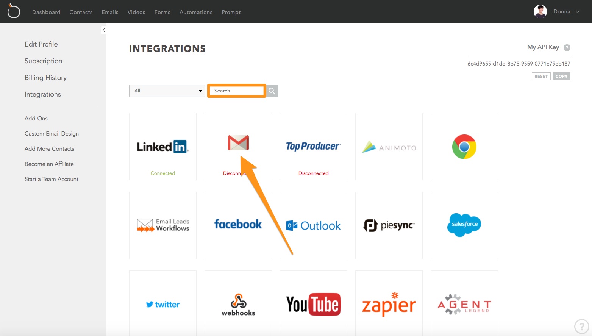Viewport: 592px width, 336px height.
Task: Open the Gmail integration tile
Action: [238, 147]
